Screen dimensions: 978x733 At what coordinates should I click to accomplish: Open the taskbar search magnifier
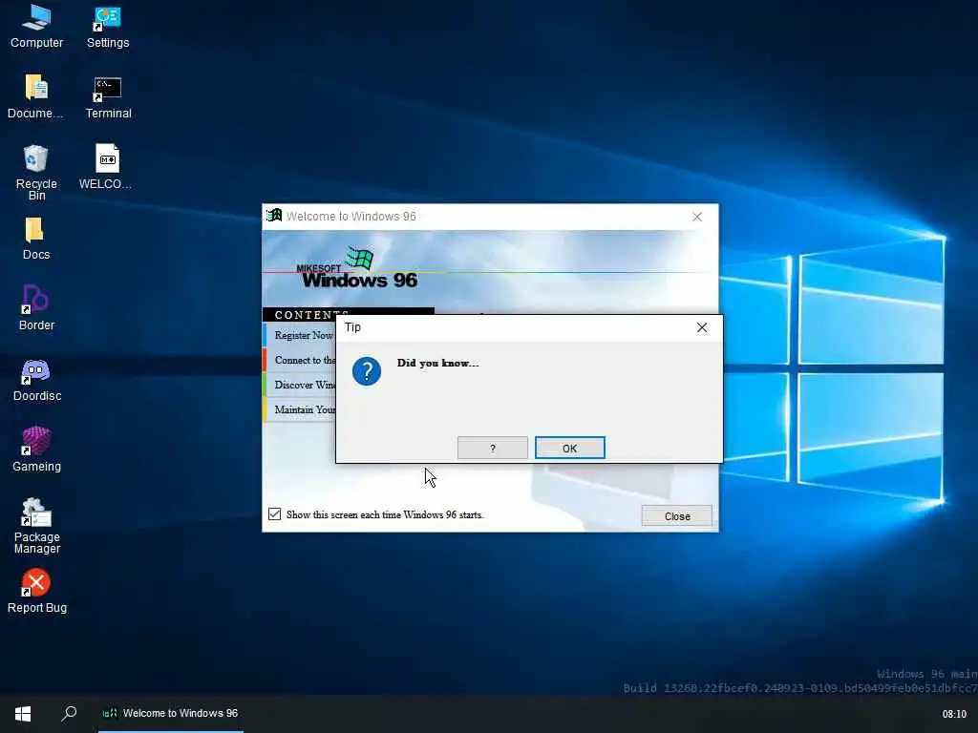[69, 714]
